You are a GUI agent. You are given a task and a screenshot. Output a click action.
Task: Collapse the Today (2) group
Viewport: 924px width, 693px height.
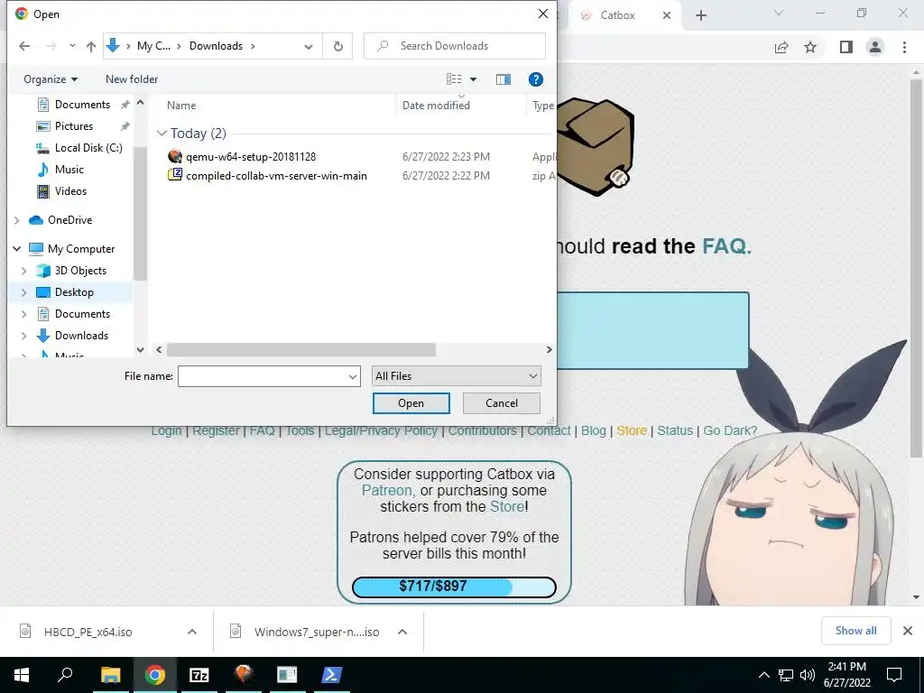pos(162,134)
